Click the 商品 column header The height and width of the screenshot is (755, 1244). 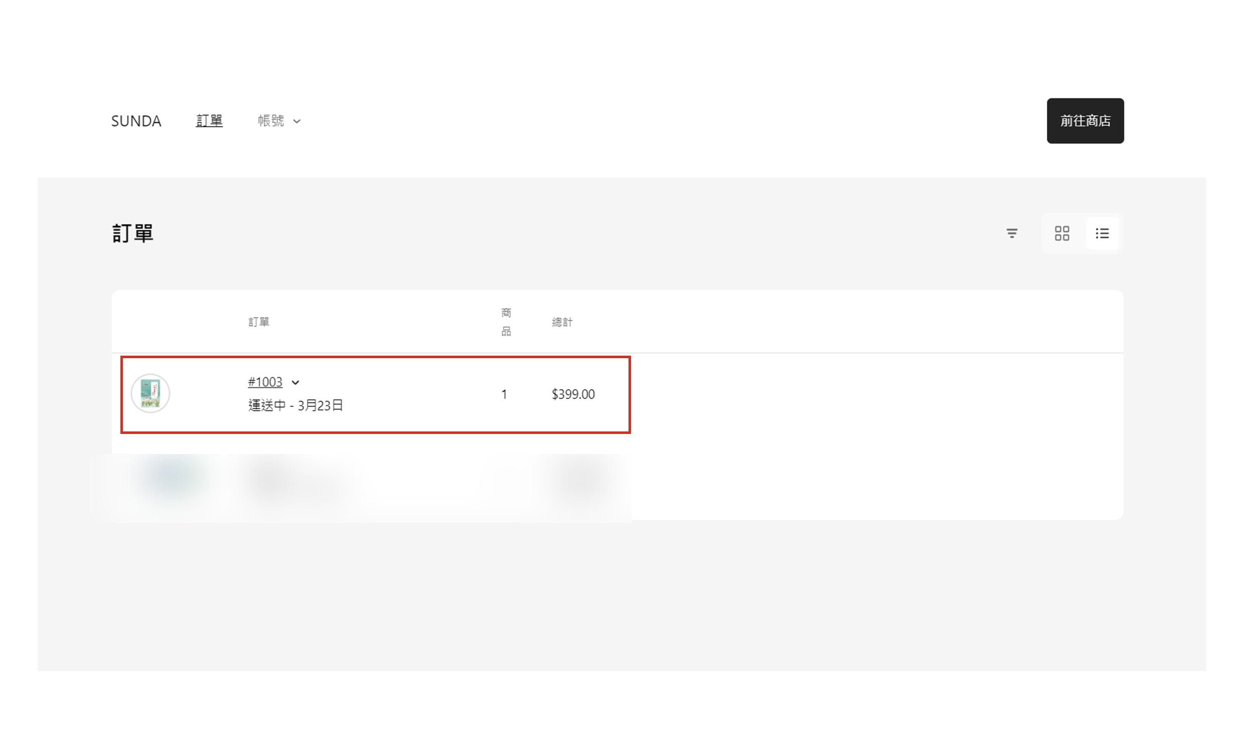[x=506, y=322]
